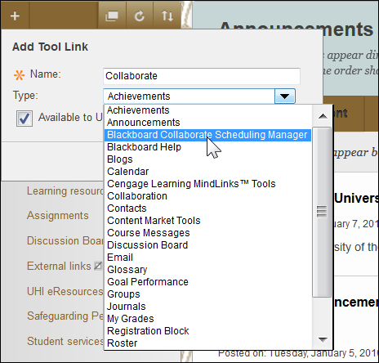Click the refresh icon in course menu toolbar
The height and width of the screenshot is (363, 379).
(140, 16)
